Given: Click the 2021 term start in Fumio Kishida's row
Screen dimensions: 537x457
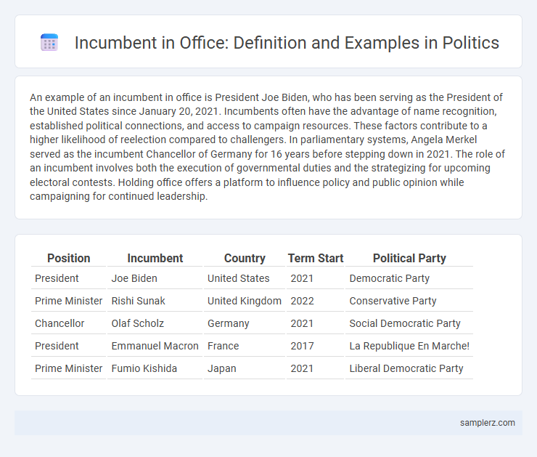Looking at the screenshot, I should click(x=316, y=368).
